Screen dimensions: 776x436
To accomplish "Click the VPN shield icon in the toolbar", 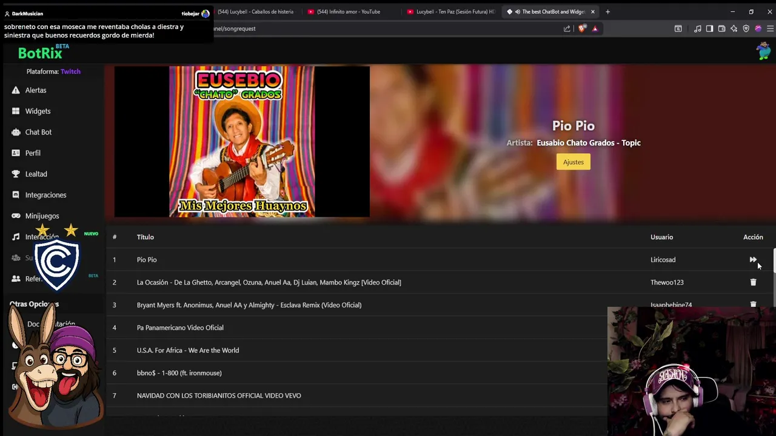I will (746, 28).
